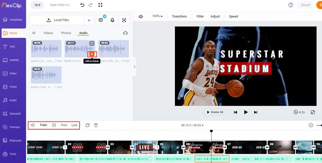Open the 16:9 aspect ratio selector

coord(37,5)
